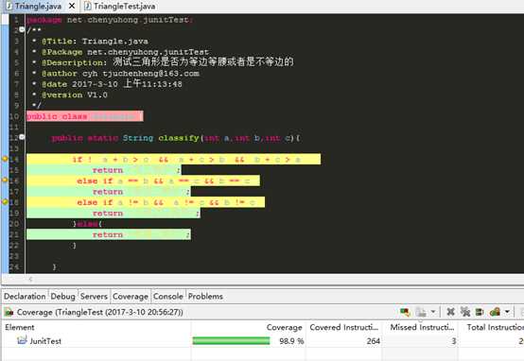
Task: Relaunch the coverage session icon
Action: (405, 312)
